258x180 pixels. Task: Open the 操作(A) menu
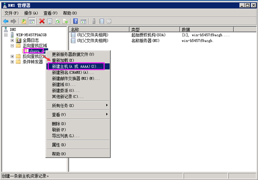[x=31, y=13]
